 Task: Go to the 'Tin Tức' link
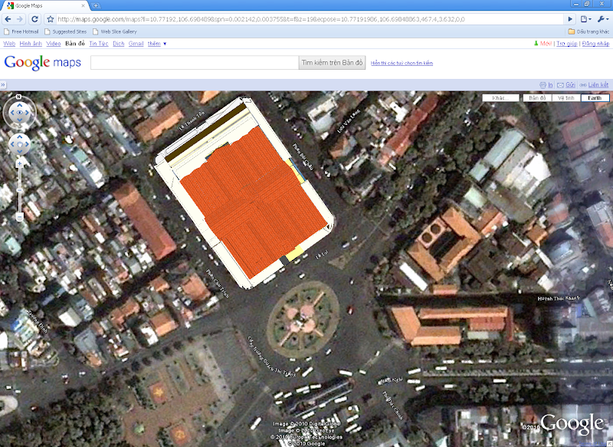tap(99, 44)
